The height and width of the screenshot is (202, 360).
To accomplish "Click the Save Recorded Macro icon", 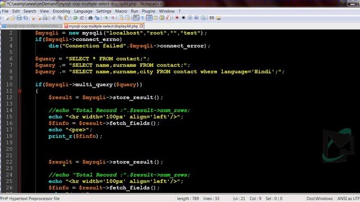I will [x=203, y=18].
